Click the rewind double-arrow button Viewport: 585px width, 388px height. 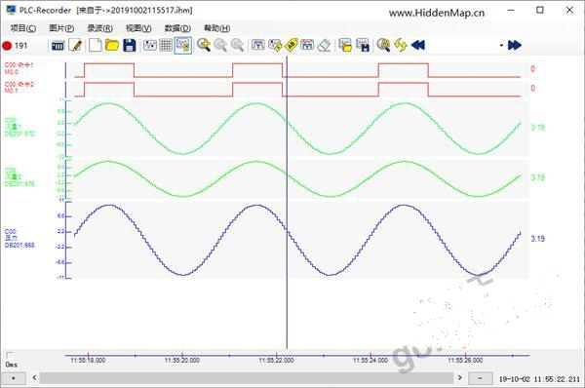[418, 45]
